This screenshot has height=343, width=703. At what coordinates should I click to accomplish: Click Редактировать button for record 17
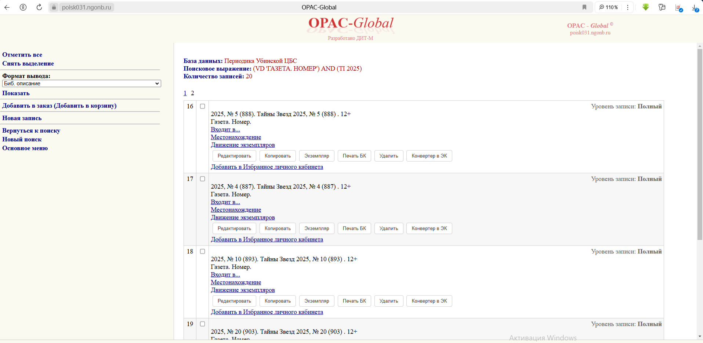pos(234,228)
